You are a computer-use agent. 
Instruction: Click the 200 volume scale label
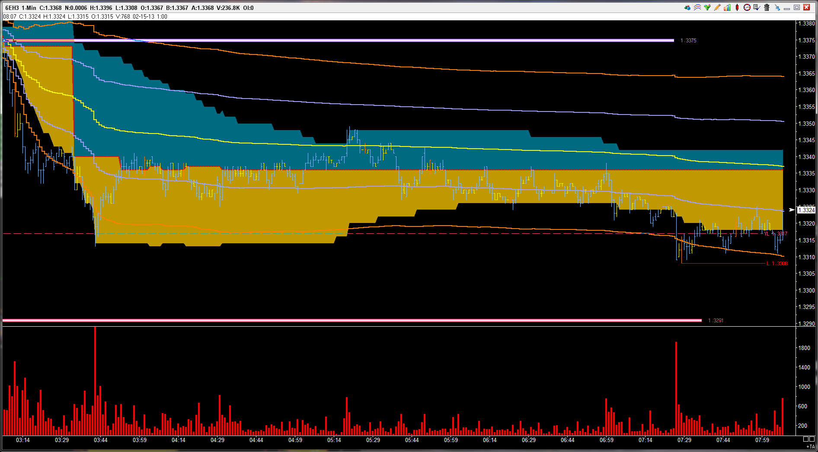(x=803, y=426)
